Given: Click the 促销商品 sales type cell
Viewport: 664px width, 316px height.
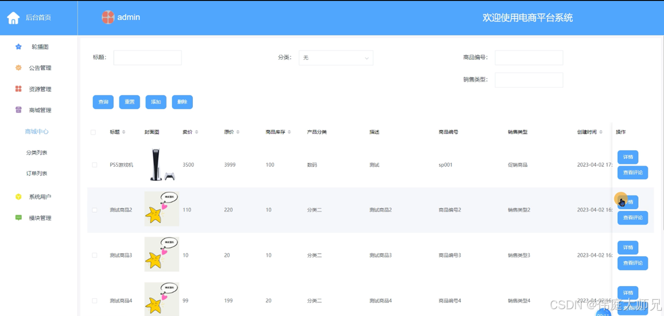Looking at the screenshot, I should (518, 165).
